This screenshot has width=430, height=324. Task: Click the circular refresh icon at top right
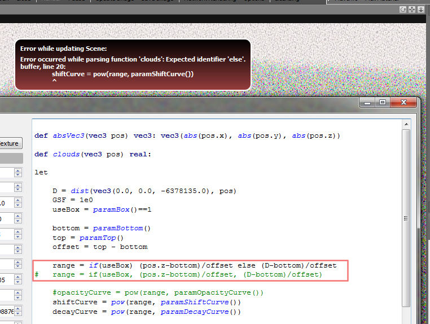click(x=403, y=10)
